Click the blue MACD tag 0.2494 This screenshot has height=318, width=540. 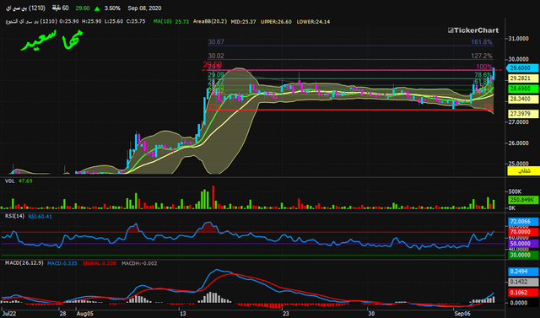[x=523, y=272]
